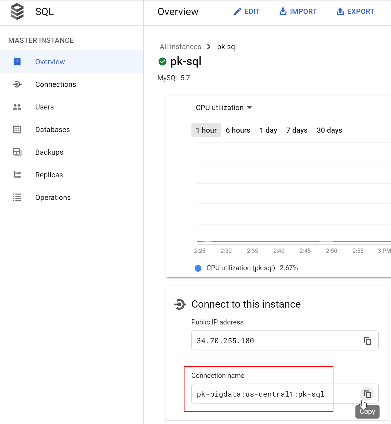Select the 1 day time range
The height and width of the screenshot is (424, 391).
[x=268, y=130]
